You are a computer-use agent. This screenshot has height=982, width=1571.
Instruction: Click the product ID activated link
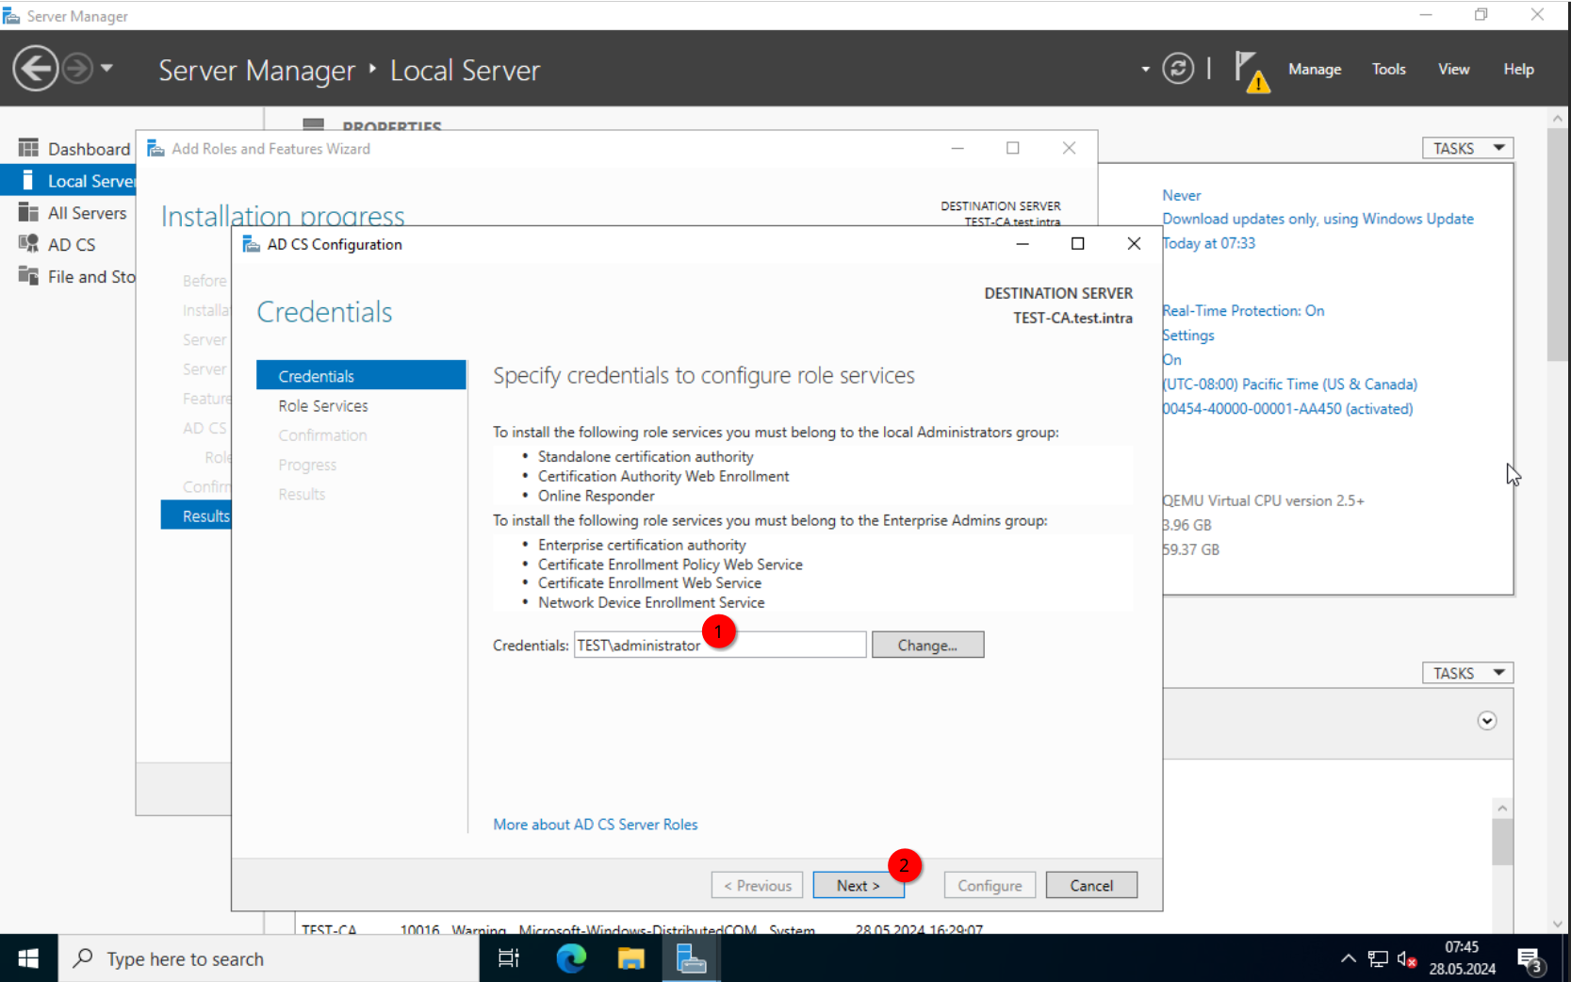tap(1287, 409)
